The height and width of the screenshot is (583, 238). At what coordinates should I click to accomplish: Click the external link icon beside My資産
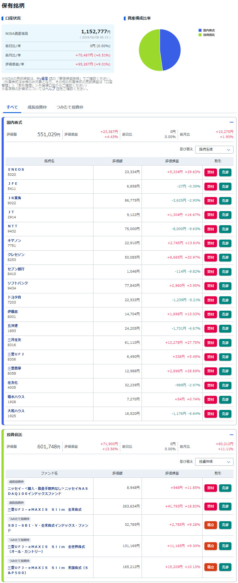click(x=51, y=79)
